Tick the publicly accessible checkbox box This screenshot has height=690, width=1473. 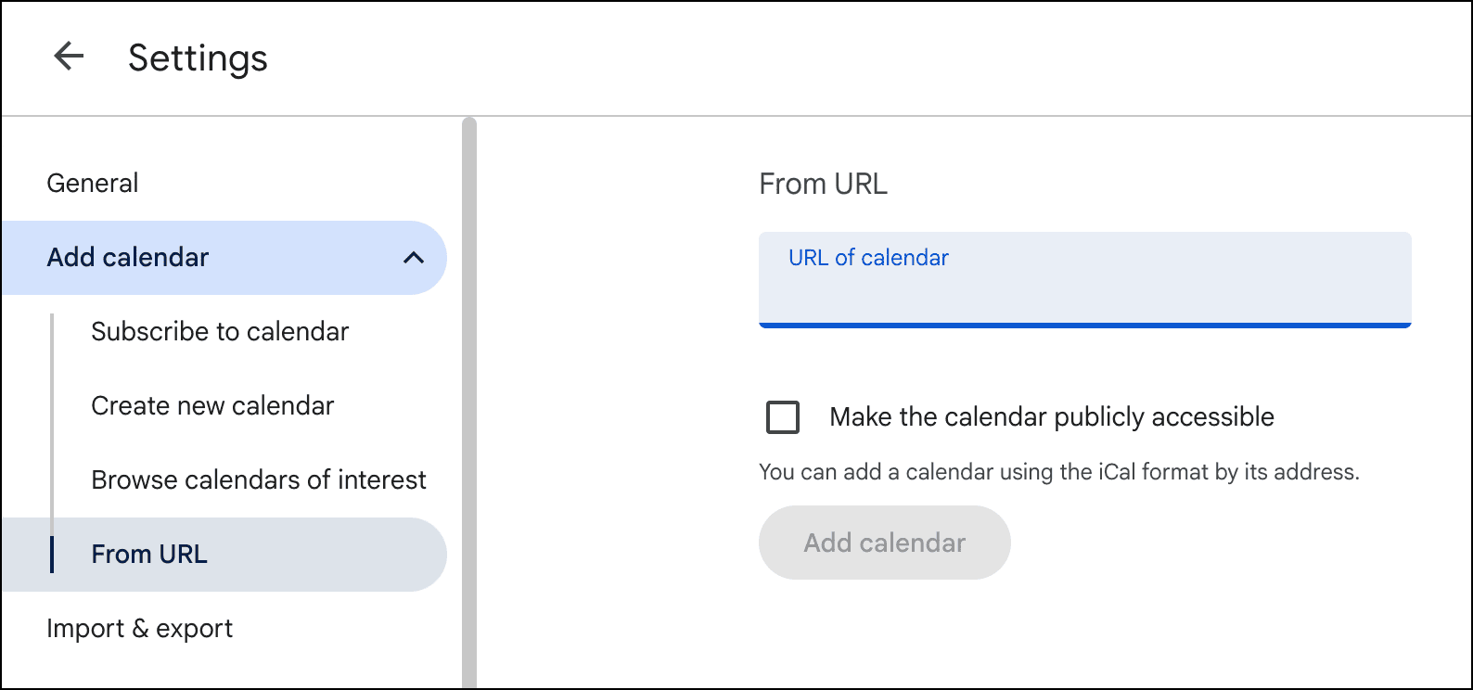783,417
